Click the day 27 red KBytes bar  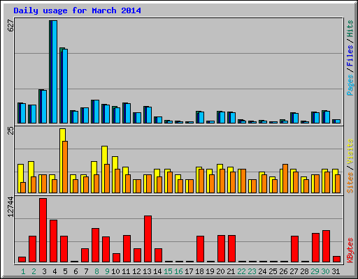coord(294,249)
